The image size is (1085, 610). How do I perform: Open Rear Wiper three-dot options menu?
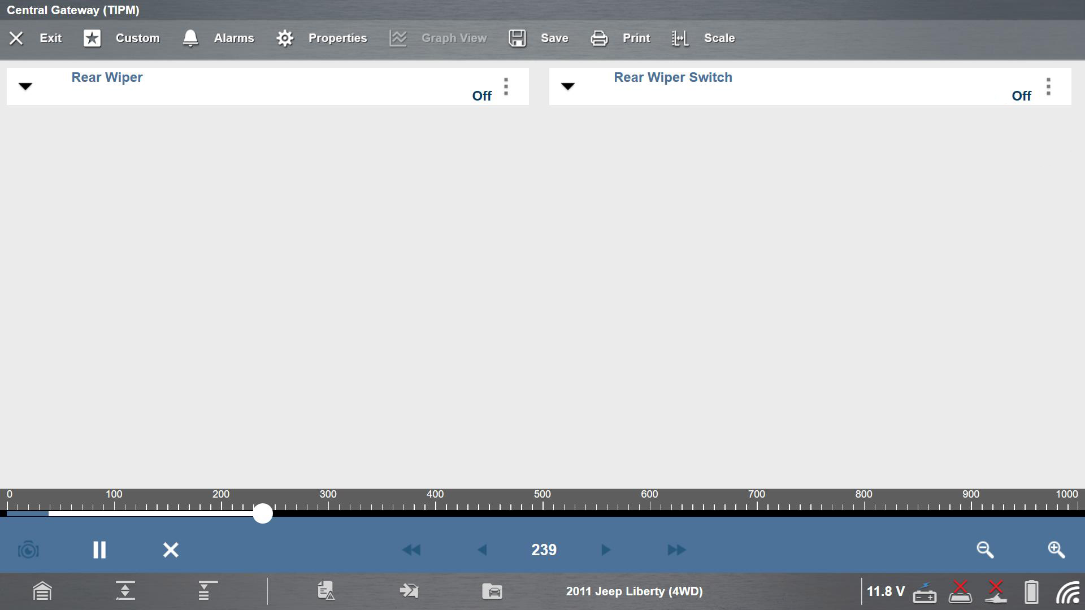(x=506, y=86)
